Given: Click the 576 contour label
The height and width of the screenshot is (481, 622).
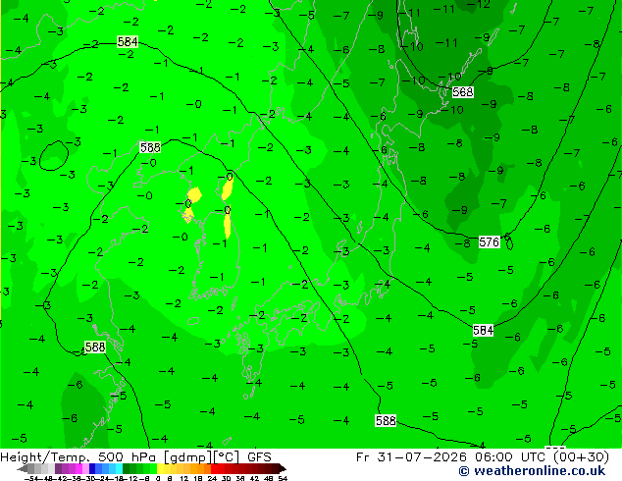Looking at the screenshot, I should click(489, 242).
